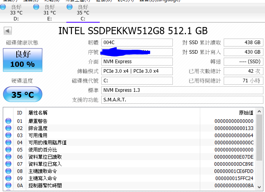Image resolution: width=265 pixels, height=192 pixels.
Task: Click raw value 000000000DC89E
Action: click(234, 164)
